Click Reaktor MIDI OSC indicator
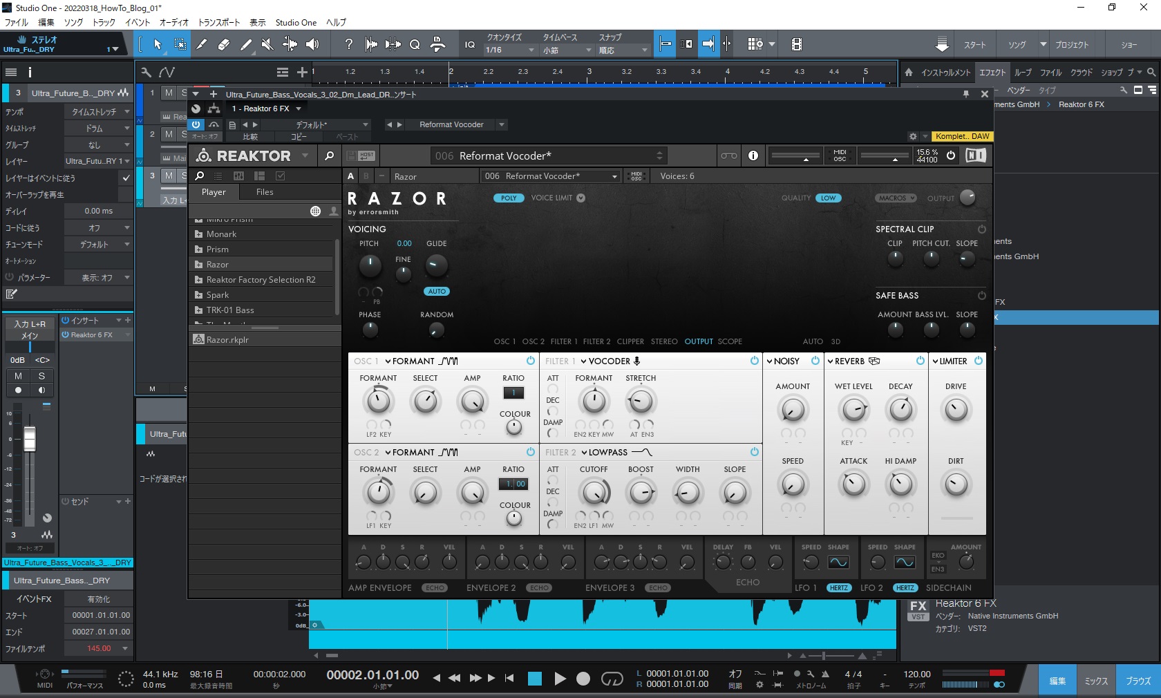 pos(840,155)
